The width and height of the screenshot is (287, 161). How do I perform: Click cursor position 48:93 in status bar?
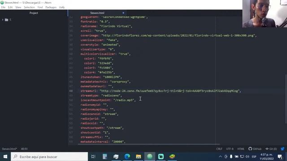click(24, 149)
